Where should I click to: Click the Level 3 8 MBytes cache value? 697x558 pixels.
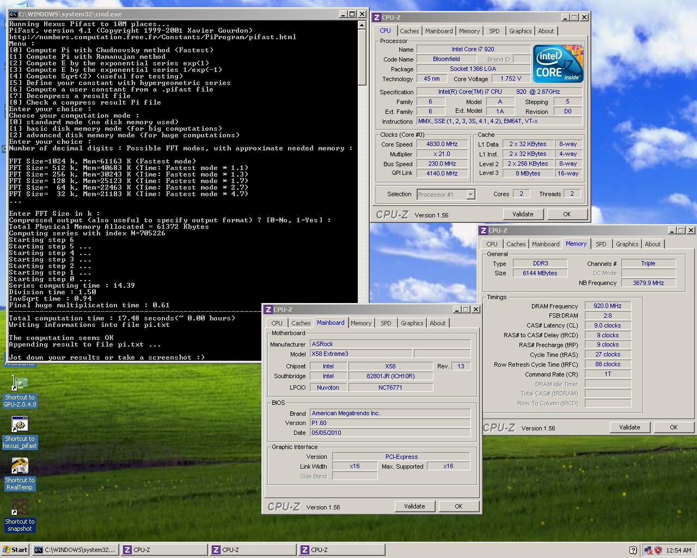pos(528,173)
